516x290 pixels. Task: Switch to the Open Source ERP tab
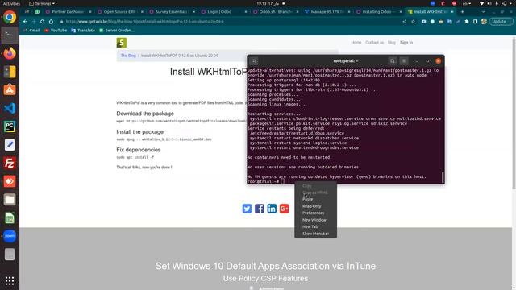(120, 11)
